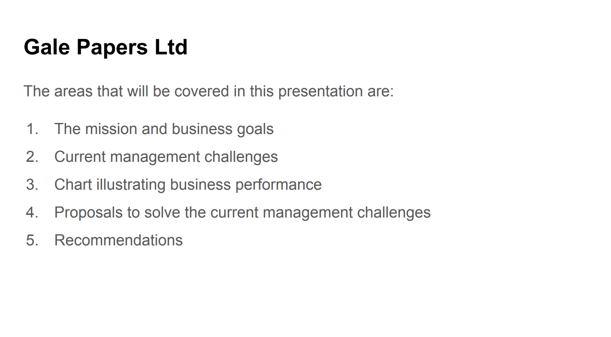The height and width of the screenshot is (337, 611).
Task: Click "Chart illustrating business performance" list item
Action: coord(188,185)
